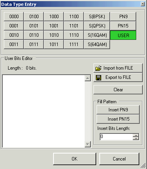Pick the 1010 bit pattern

[54, 35]
